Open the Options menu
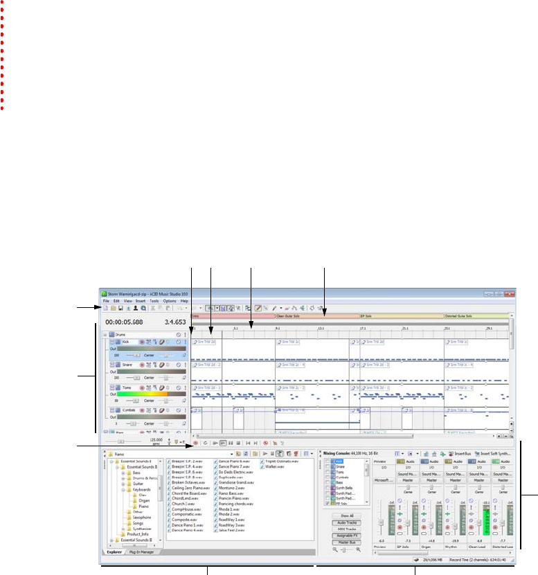 coord(170,301)
